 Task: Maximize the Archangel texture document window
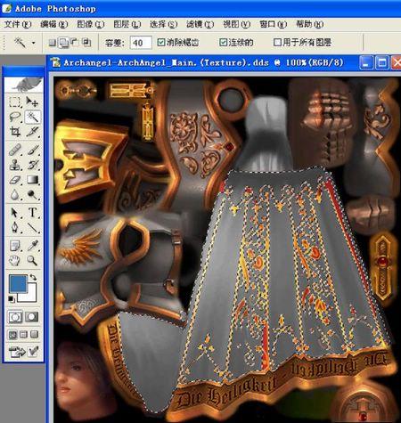[x=381, y=62]
